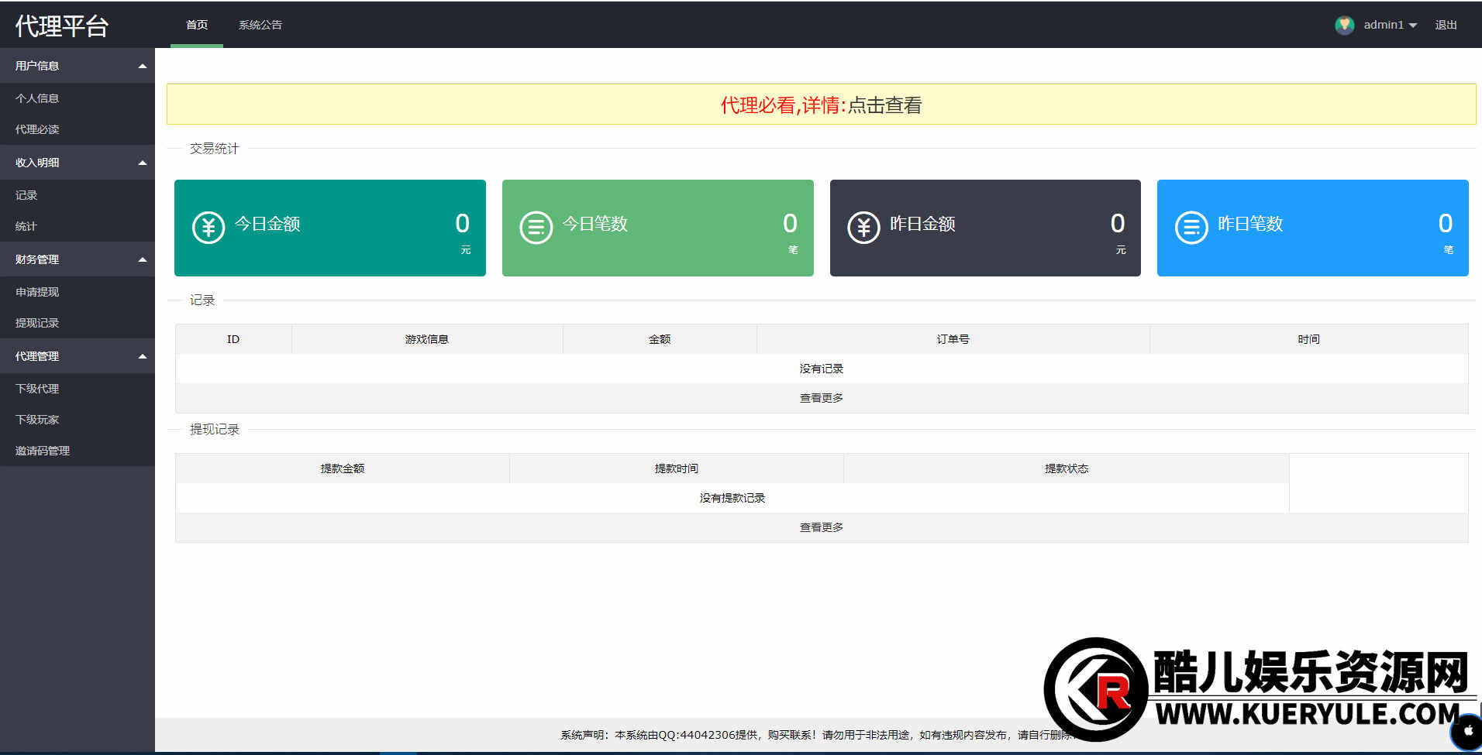Click 退出 to log out
Viewport: 1482px width, 755px height.
pos(1446,25)
